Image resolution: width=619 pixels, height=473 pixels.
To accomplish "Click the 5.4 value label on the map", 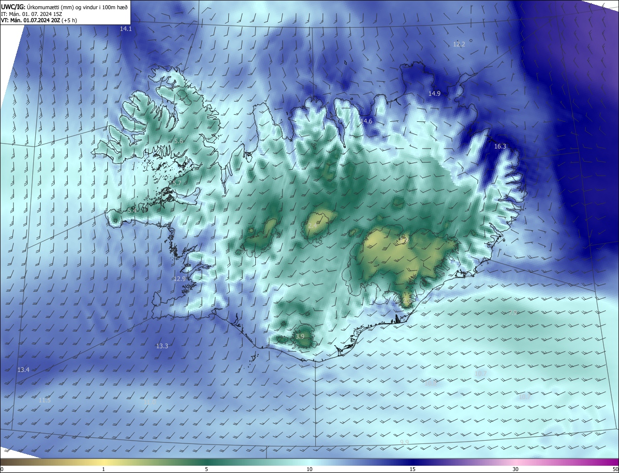I will [x=132, y=211].
